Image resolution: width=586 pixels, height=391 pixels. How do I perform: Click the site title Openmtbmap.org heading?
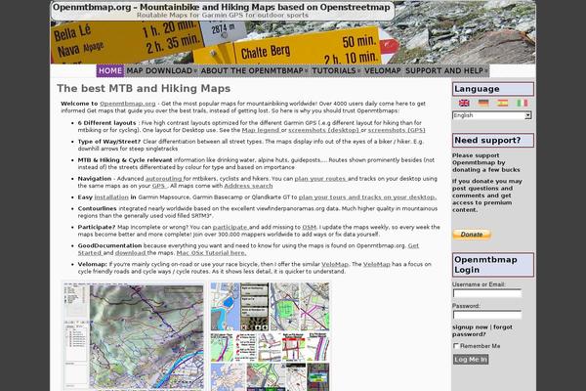tap(222, 7)
